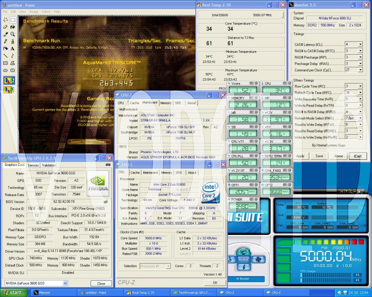Pick the Airbrush spray tool in Paint
The height and width of the screenshot is (297, 372).
[5, 49]
